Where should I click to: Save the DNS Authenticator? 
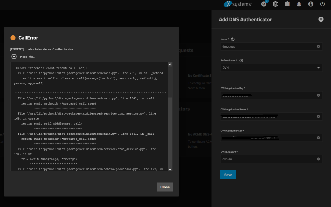click(x=228, y=175)
